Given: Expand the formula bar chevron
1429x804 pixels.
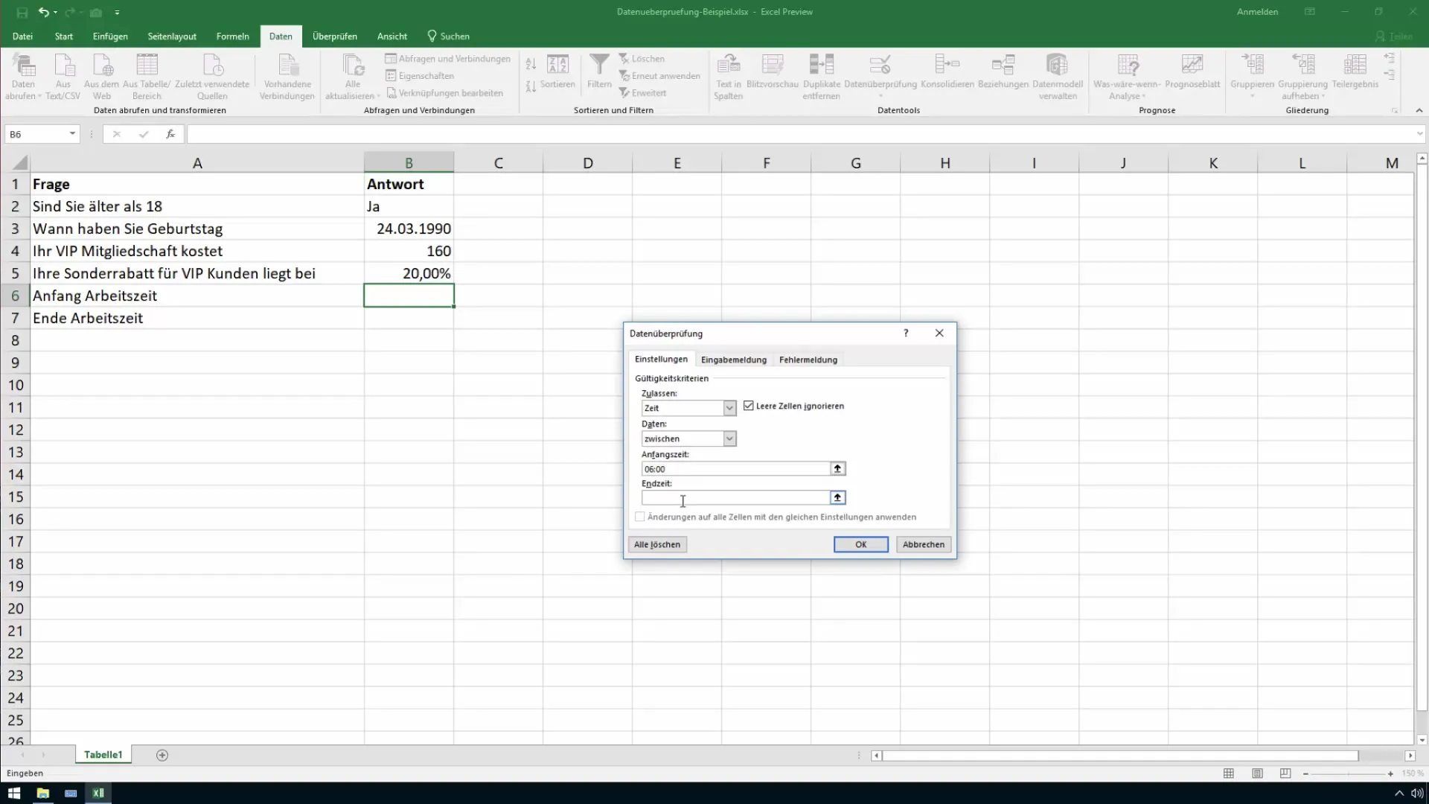Looking at the screenshot, I should click(x=1419, y=134).
